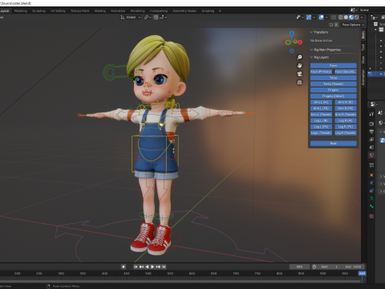
Task: Open the Physics properties tab icon
Action: (x=371, y=183)
